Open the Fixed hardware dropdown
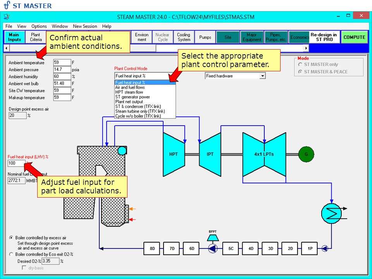 point(262,76)
